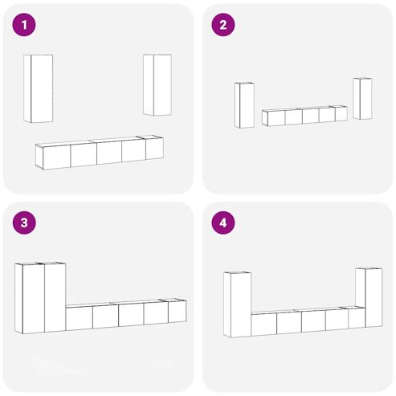Select the right tall cabinet in panel 4
Screen dimensions: 396x396
pyautogui.click(x=369, y=297)
